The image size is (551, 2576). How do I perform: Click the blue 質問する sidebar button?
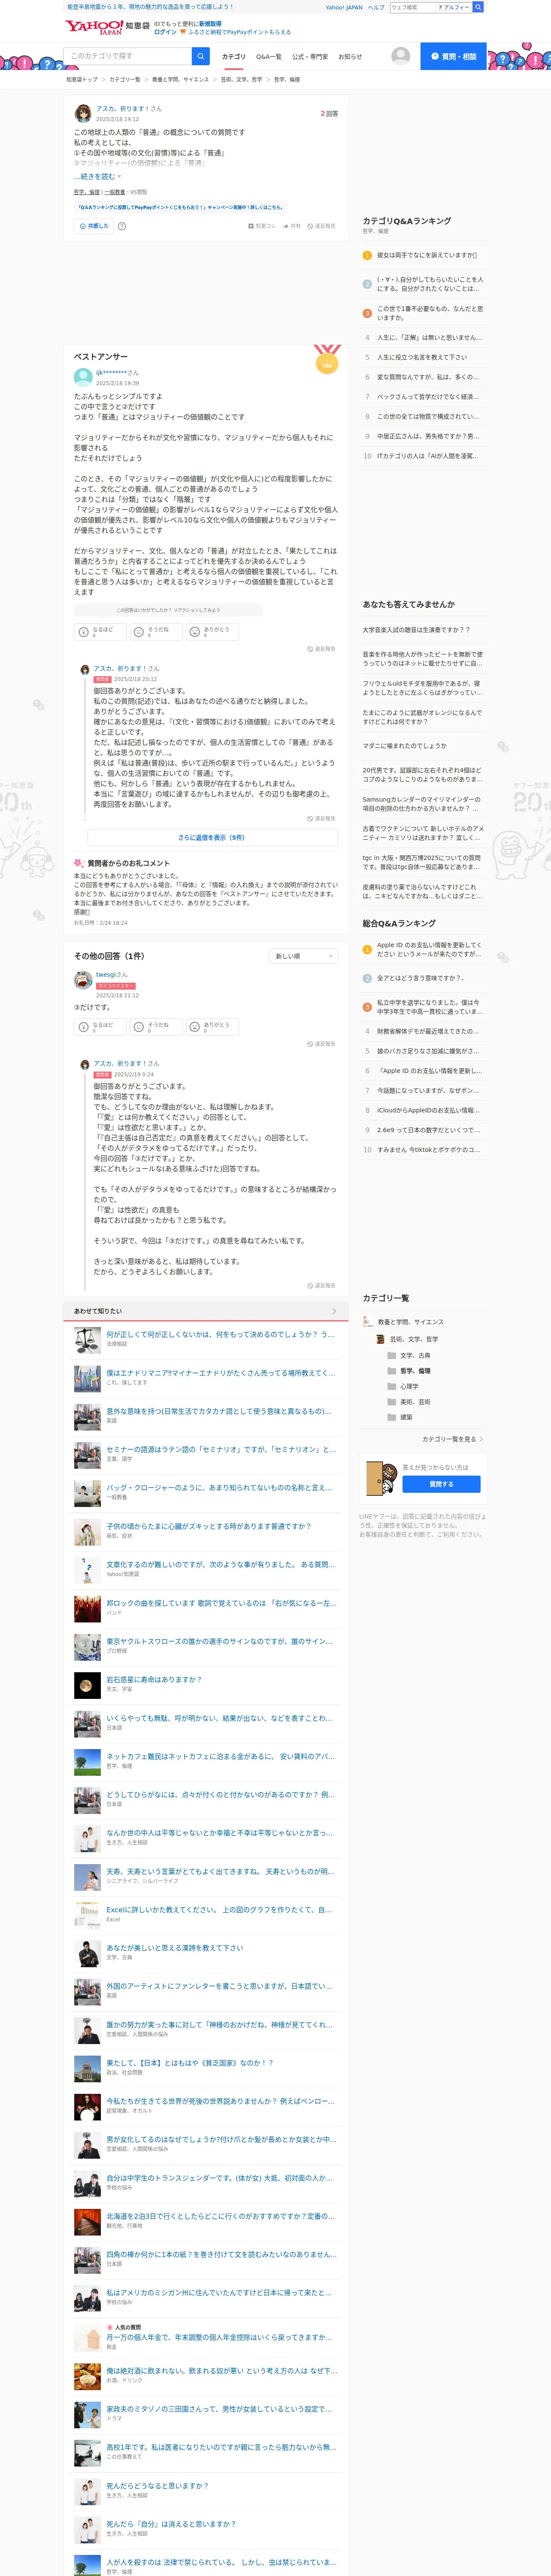tap(441, 1484)
